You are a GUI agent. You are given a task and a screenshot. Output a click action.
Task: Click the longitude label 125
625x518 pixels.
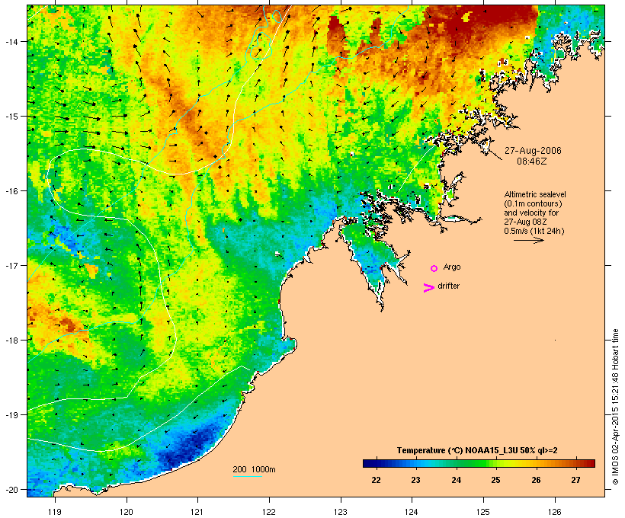click(x=483, y=512)
